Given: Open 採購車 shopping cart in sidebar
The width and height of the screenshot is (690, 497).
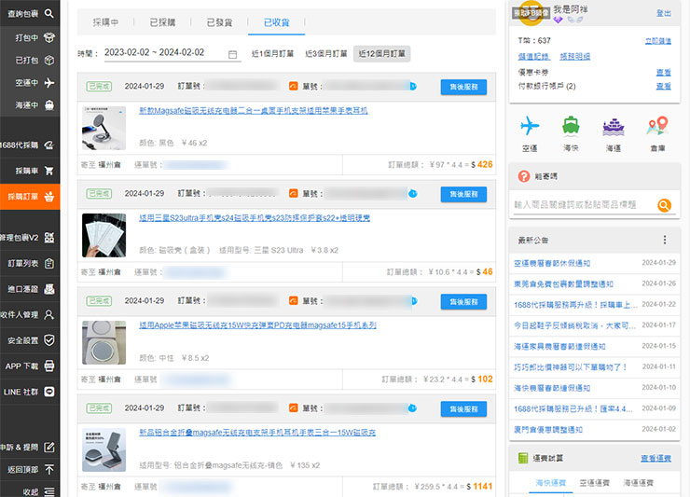Looking at the screenshot, I should pos(30,171).
